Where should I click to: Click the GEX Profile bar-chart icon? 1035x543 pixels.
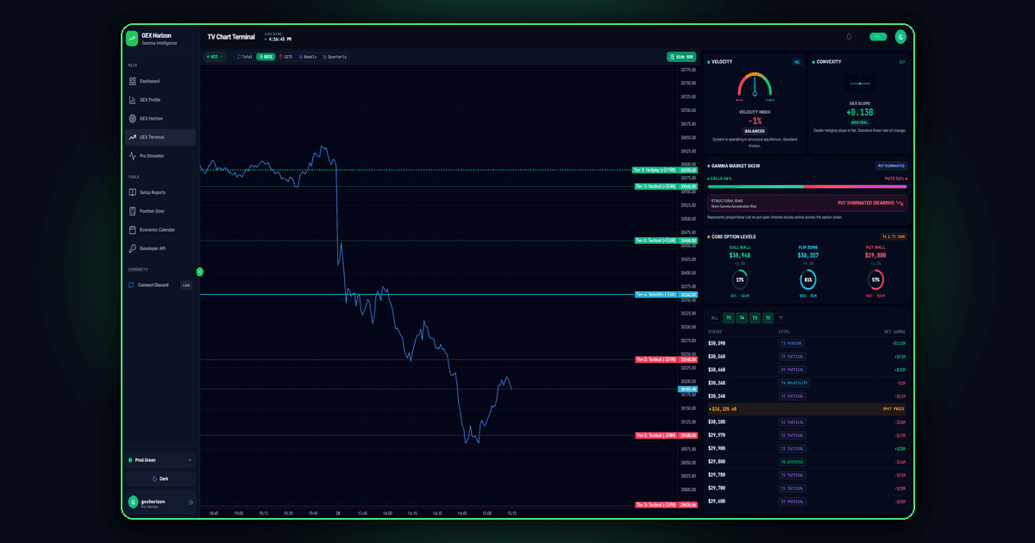click(x=132, y=100)
